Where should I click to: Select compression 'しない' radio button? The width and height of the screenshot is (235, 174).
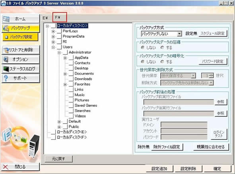point(143,48)
